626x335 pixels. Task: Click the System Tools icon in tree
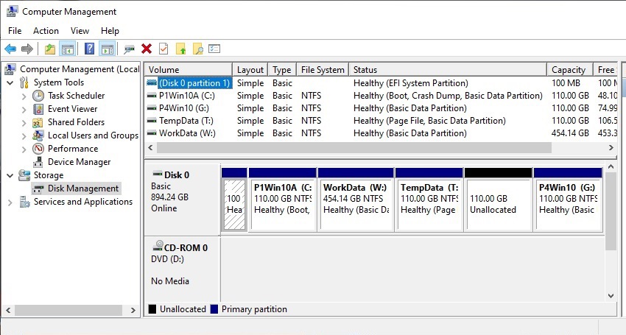click(x=24, y=82)
